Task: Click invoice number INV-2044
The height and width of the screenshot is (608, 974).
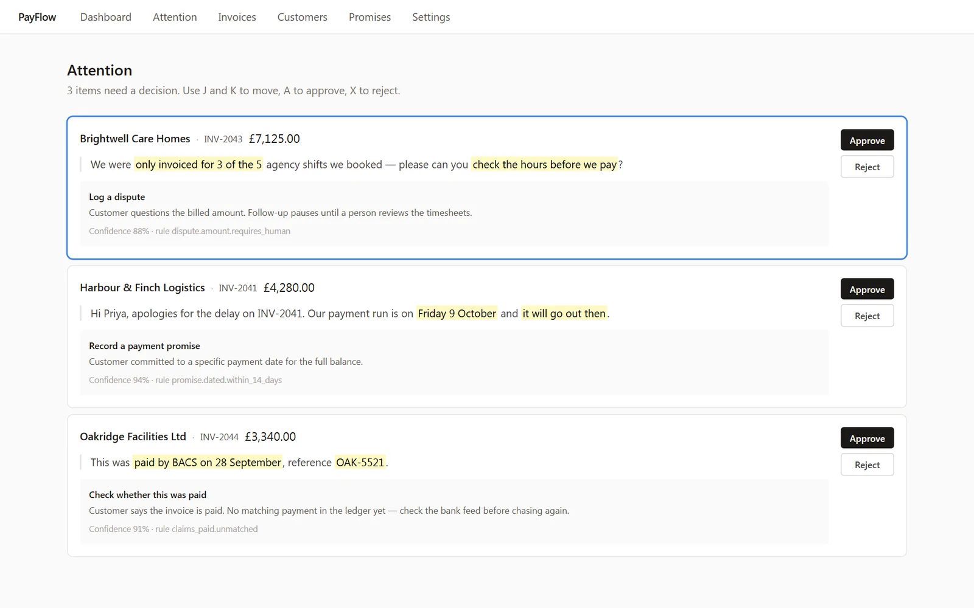Action: coord(219,437)
